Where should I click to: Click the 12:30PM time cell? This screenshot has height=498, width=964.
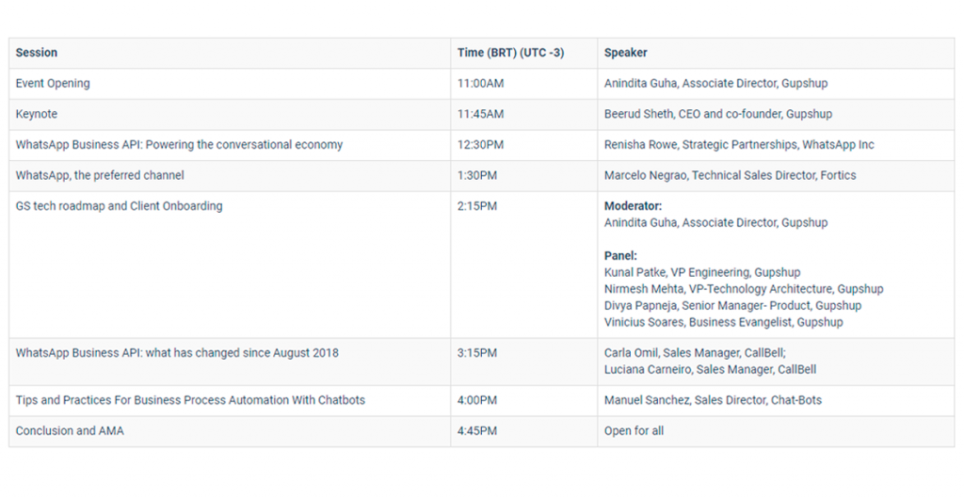pyautogui.click(x=480, y=145)
